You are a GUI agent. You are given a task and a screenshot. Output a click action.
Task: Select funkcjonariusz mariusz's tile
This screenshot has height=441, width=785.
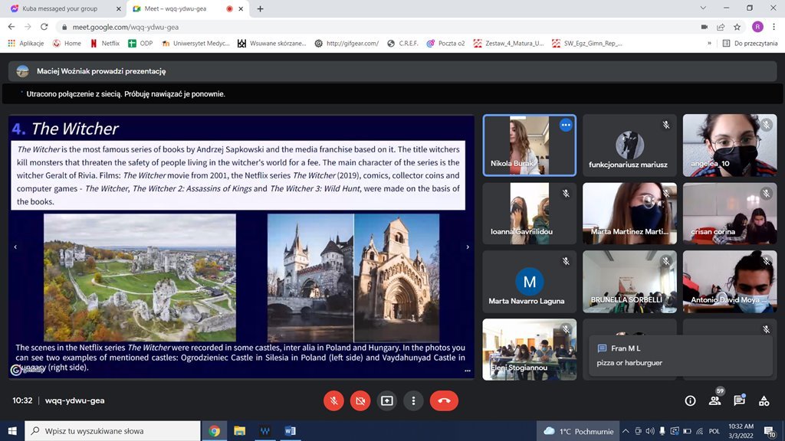(x=630, y=145)
